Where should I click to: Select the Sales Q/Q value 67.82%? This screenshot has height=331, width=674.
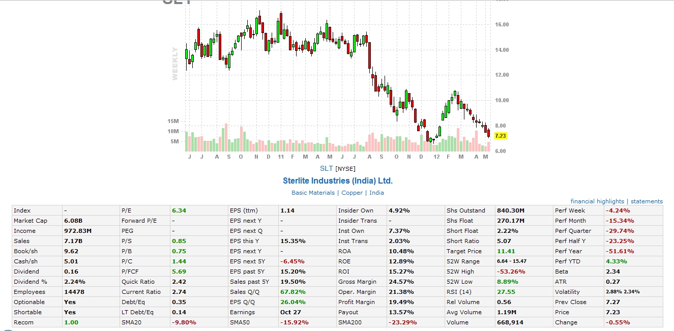292,292
